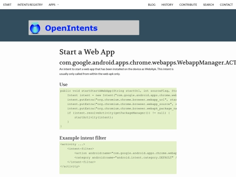This screenshot has width=236, height=177.
Task: Expand the APPS dropdown arrow
Action: [58, 5]
